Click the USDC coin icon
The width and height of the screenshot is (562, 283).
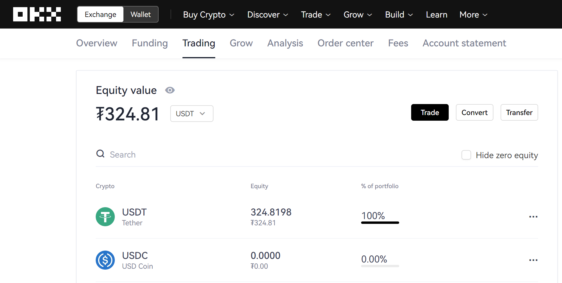point(105,260)
